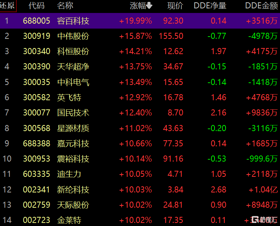This screenshot has height=226, width=280.
Task: Select stock 迪生力
Action: coord(69,174)
